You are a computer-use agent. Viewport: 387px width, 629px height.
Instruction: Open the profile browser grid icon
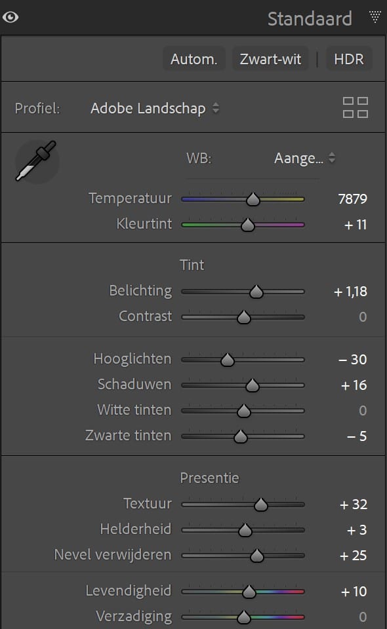(x=356, y=107)
